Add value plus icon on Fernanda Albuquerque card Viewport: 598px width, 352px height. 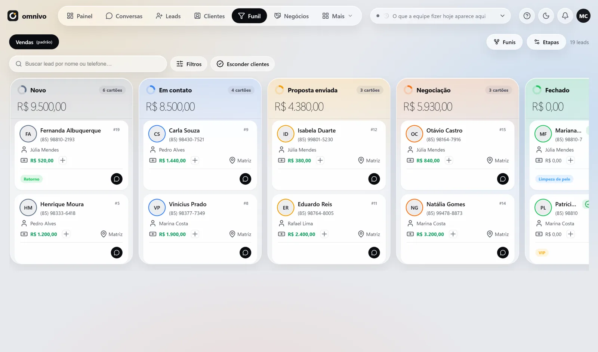[x=63, y=160]
